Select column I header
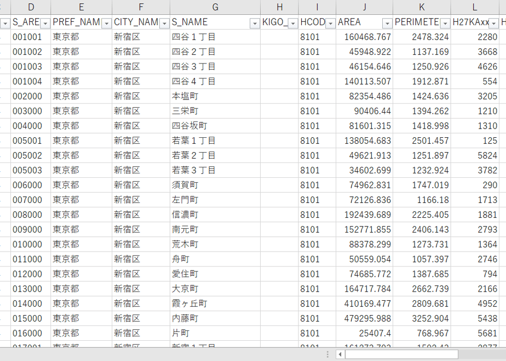The width and height of the screenshot is (506, 361). pos(317,7)
